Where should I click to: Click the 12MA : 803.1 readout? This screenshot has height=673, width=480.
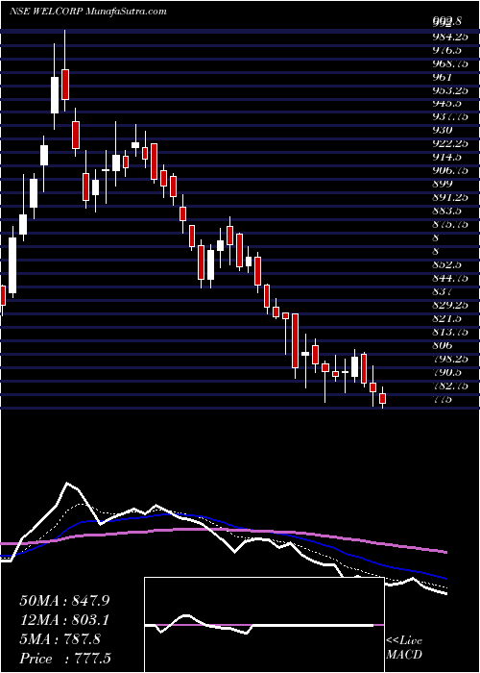pos(64,620)
